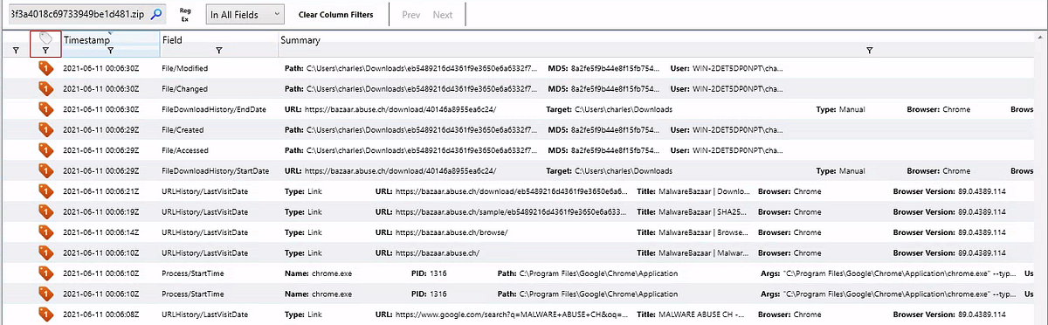
Task: Open the tag column filter funnel
Action: pos(45,52)
